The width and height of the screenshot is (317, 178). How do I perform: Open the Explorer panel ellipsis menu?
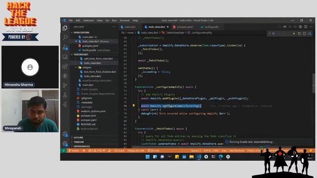coord(114,27)
